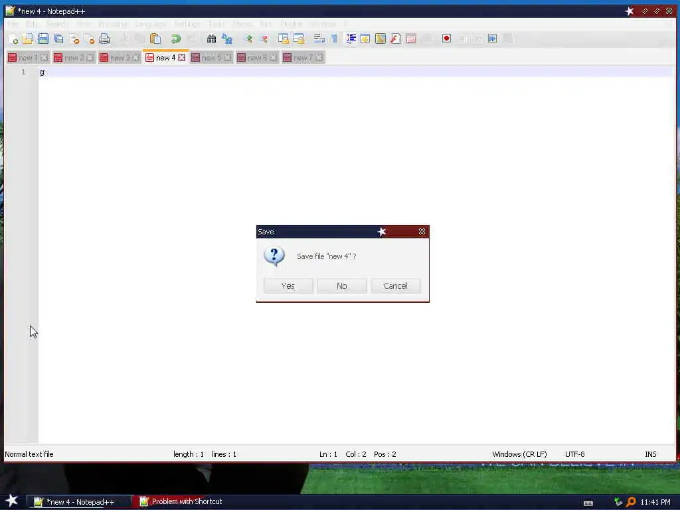Screen dimensions: 680x510
Task: Click UTF-8 encoding in status bar
Action: point(574,454)
